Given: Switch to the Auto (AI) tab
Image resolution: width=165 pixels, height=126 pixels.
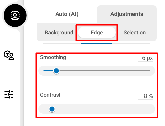Looking at the screenshot, I should point(67,14).
